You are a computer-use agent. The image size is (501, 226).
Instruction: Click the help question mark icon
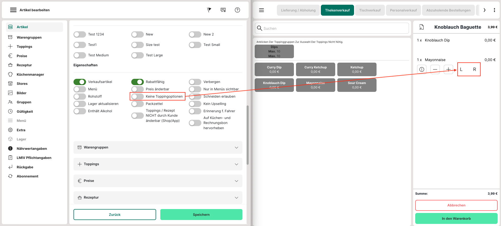[x=237, y=10]
